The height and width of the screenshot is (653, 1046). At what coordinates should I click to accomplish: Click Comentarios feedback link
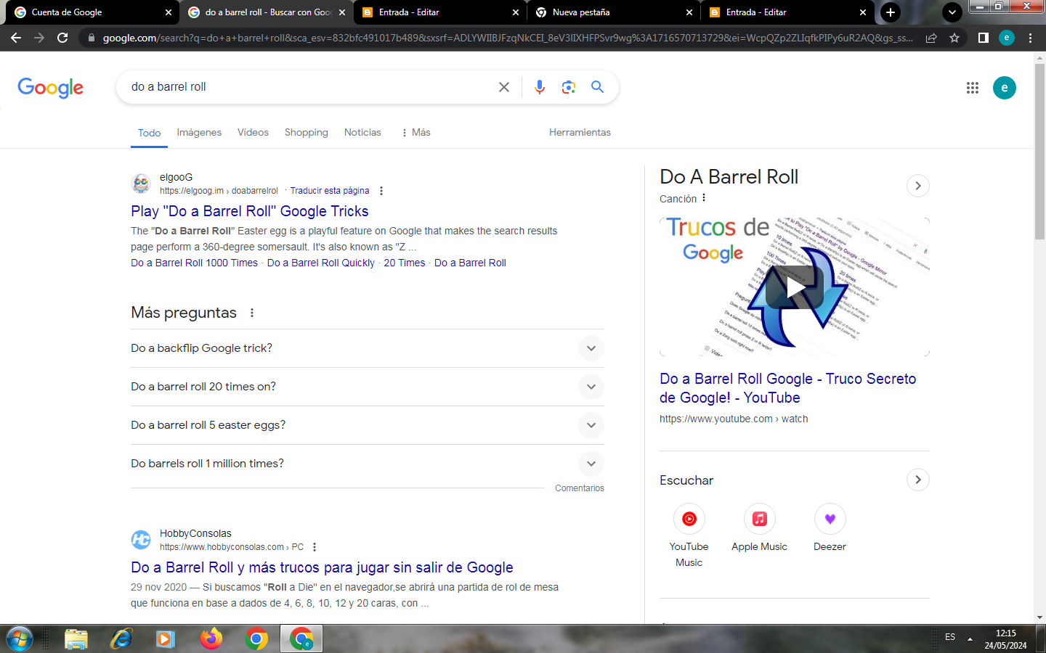click(580, 488)
